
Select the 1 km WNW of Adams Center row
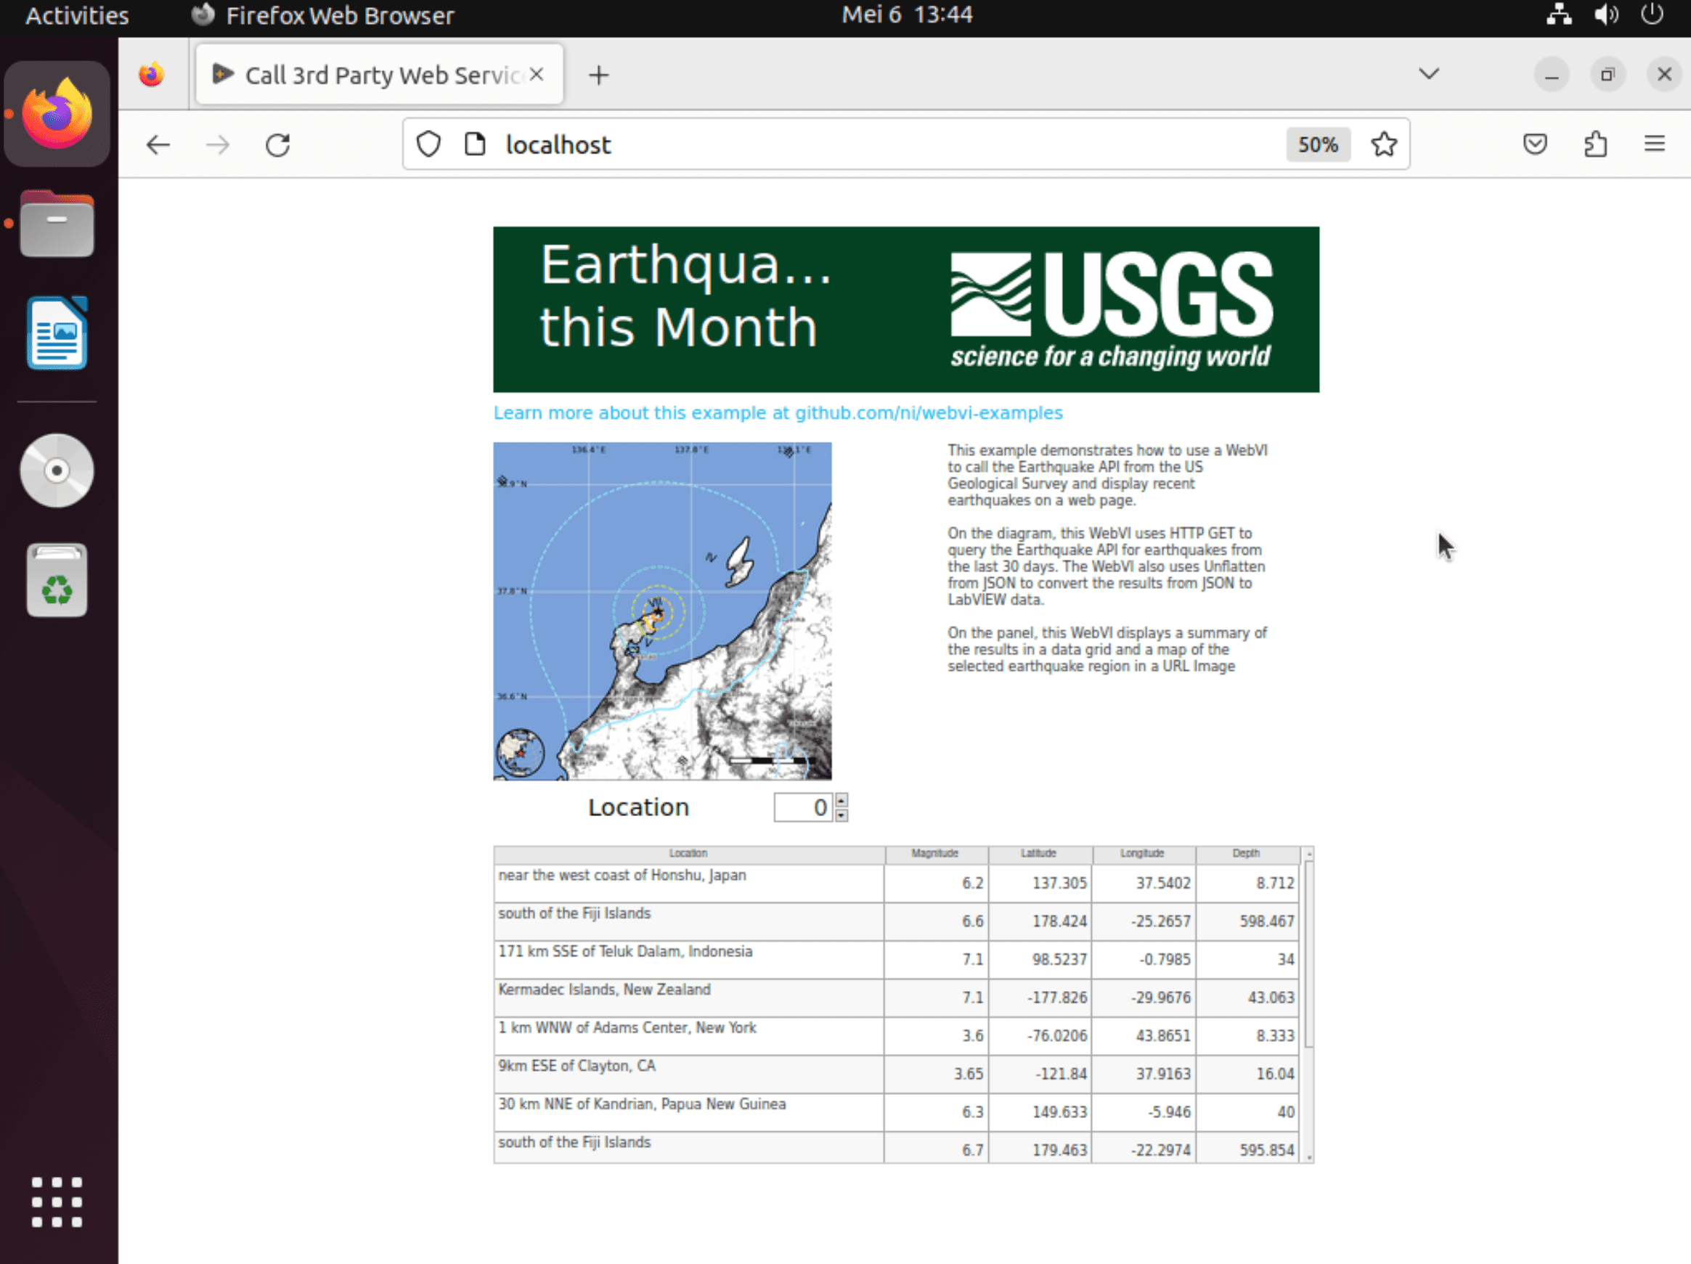[896, 1035]
